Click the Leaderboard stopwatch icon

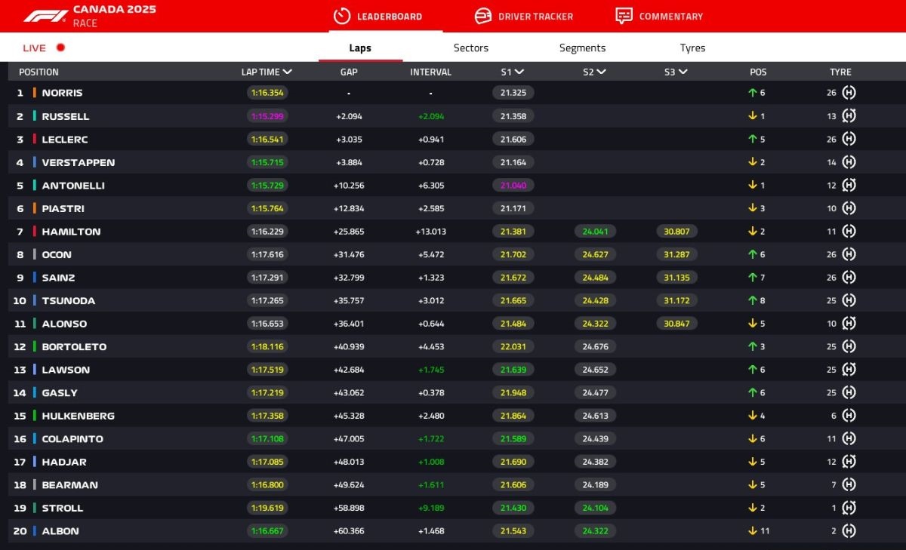pyautogui.click(x=342, y=16)
